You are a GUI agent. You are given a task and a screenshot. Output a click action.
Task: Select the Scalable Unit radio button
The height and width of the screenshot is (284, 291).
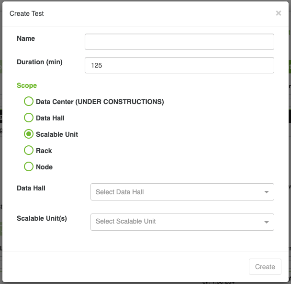pyautogui.click(x=28, y=134)
